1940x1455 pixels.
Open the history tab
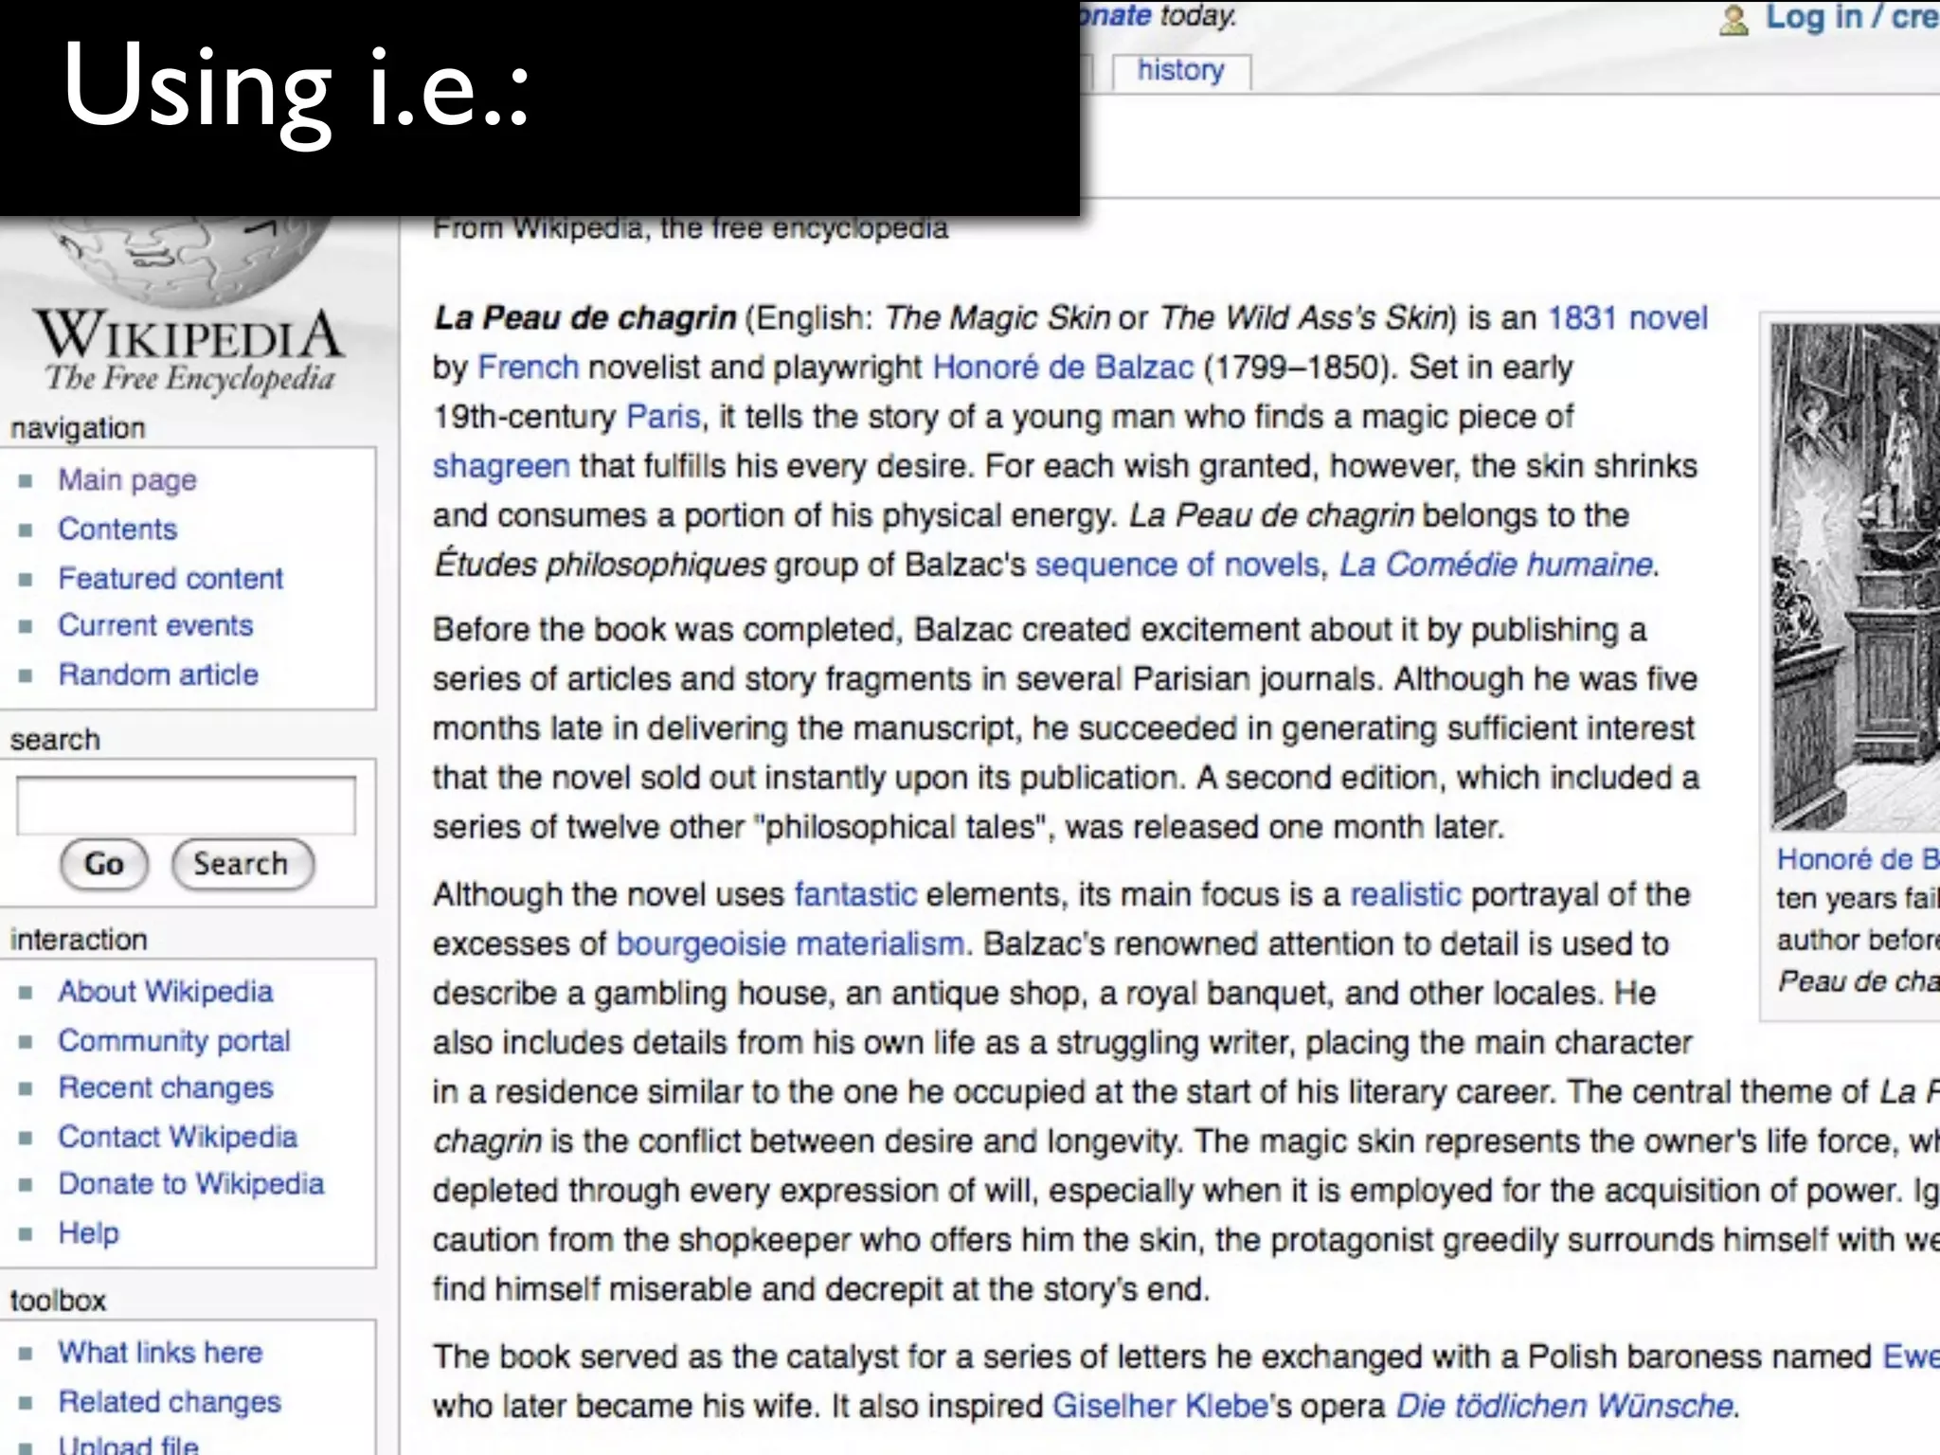click(x=1180, y=71)
